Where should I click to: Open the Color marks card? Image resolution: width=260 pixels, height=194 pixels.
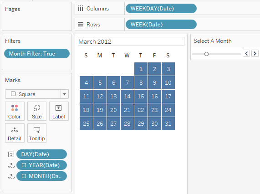pyautogui.click(x=15, y=111)
